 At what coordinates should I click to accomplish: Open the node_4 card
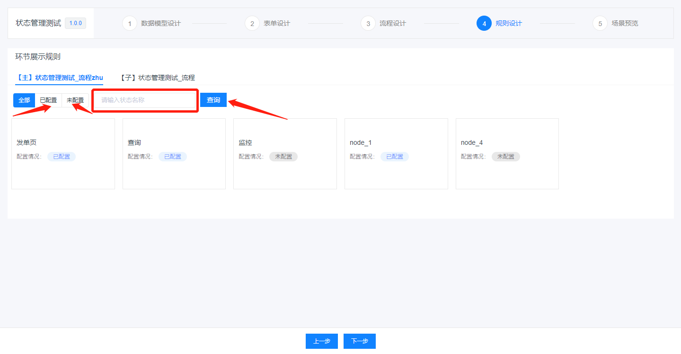click(507, 154)
